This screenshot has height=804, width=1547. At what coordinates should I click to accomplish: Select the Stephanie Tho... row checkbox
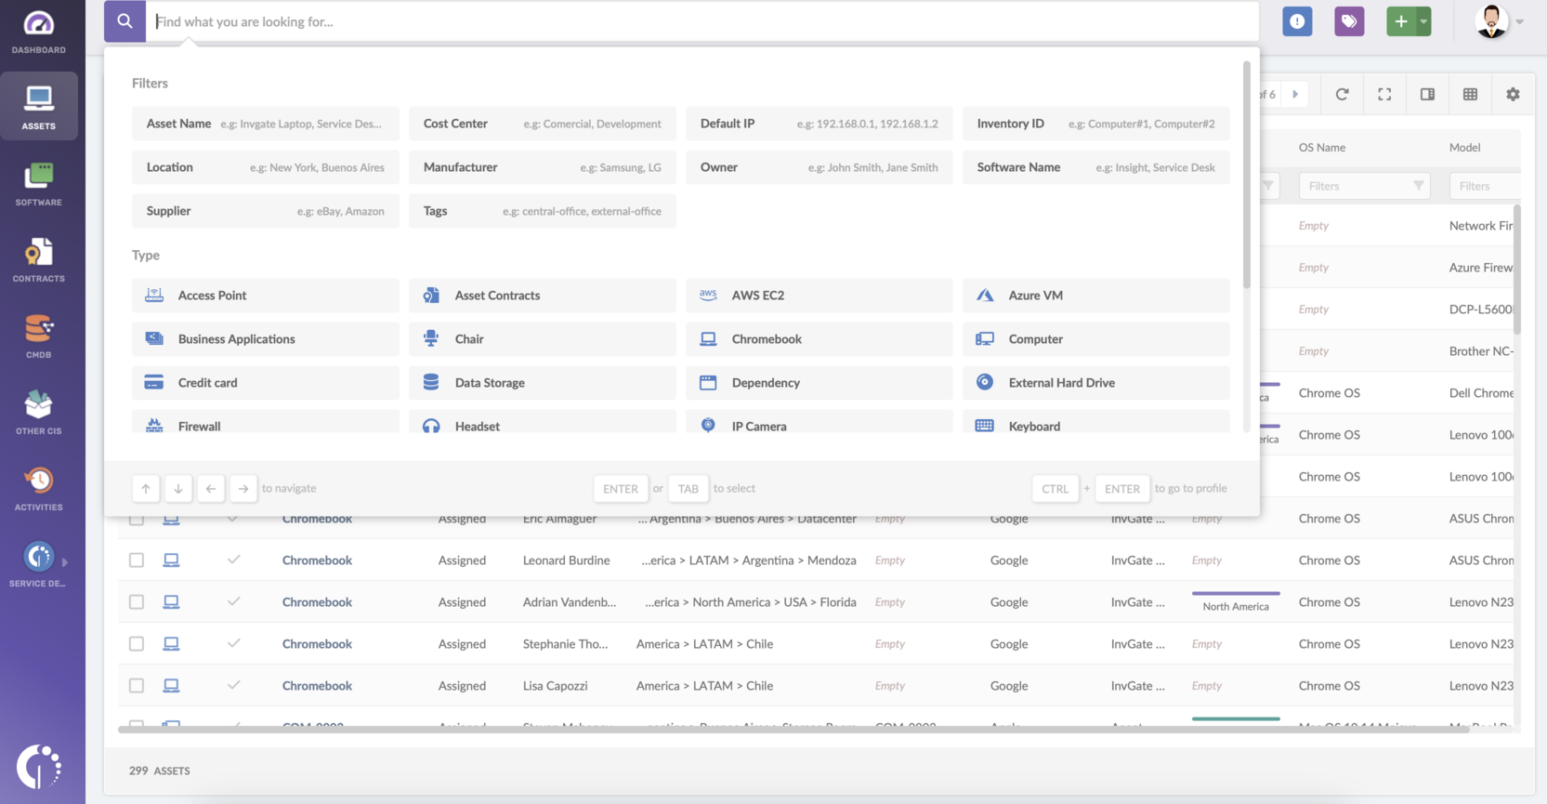137,644
